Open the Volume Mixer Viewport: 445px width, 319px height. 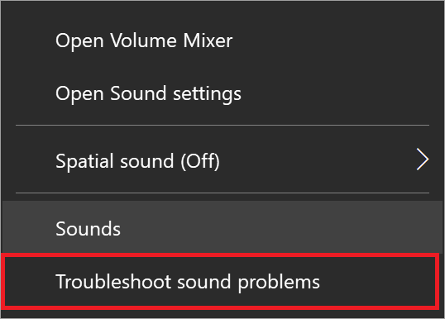223,40
